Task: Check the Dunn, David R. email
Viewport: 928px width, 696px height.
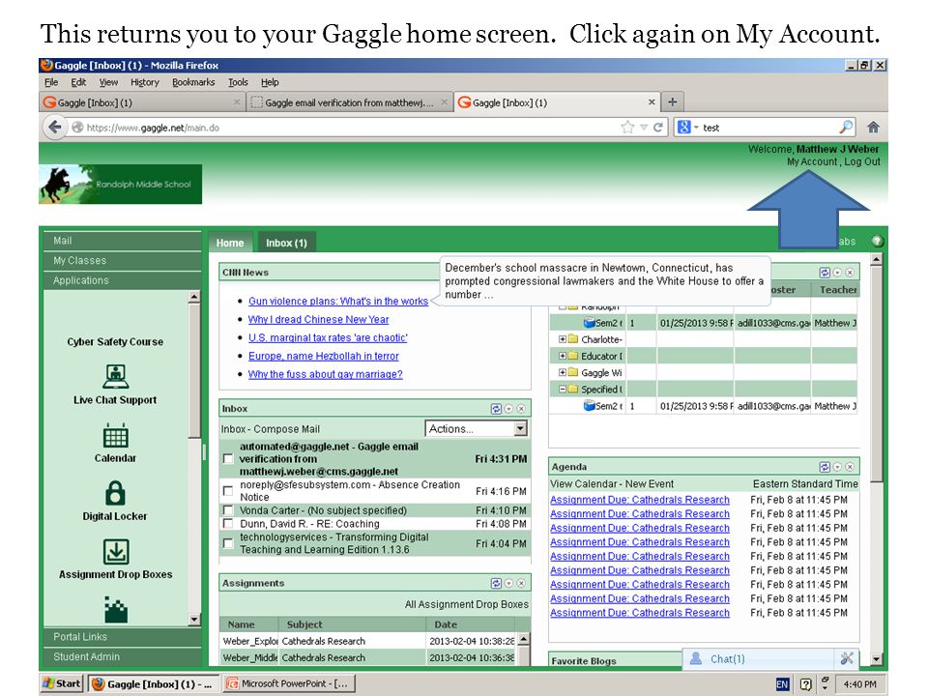Action: tap(228, 524)
